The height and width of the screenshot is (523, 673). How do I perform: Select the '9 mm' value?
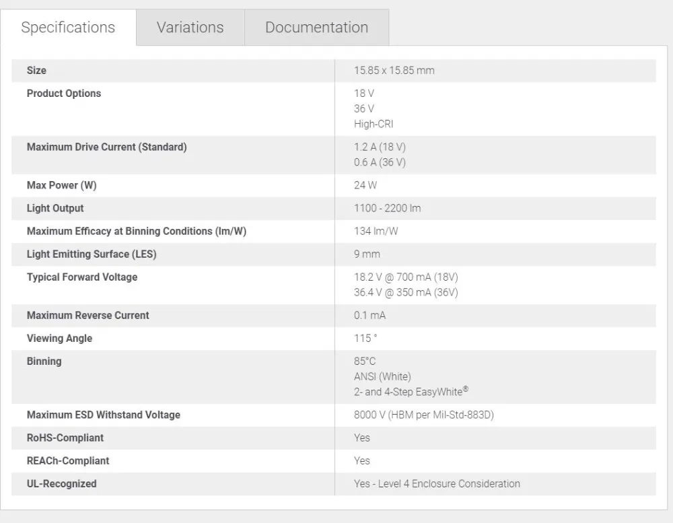point(367,254)
